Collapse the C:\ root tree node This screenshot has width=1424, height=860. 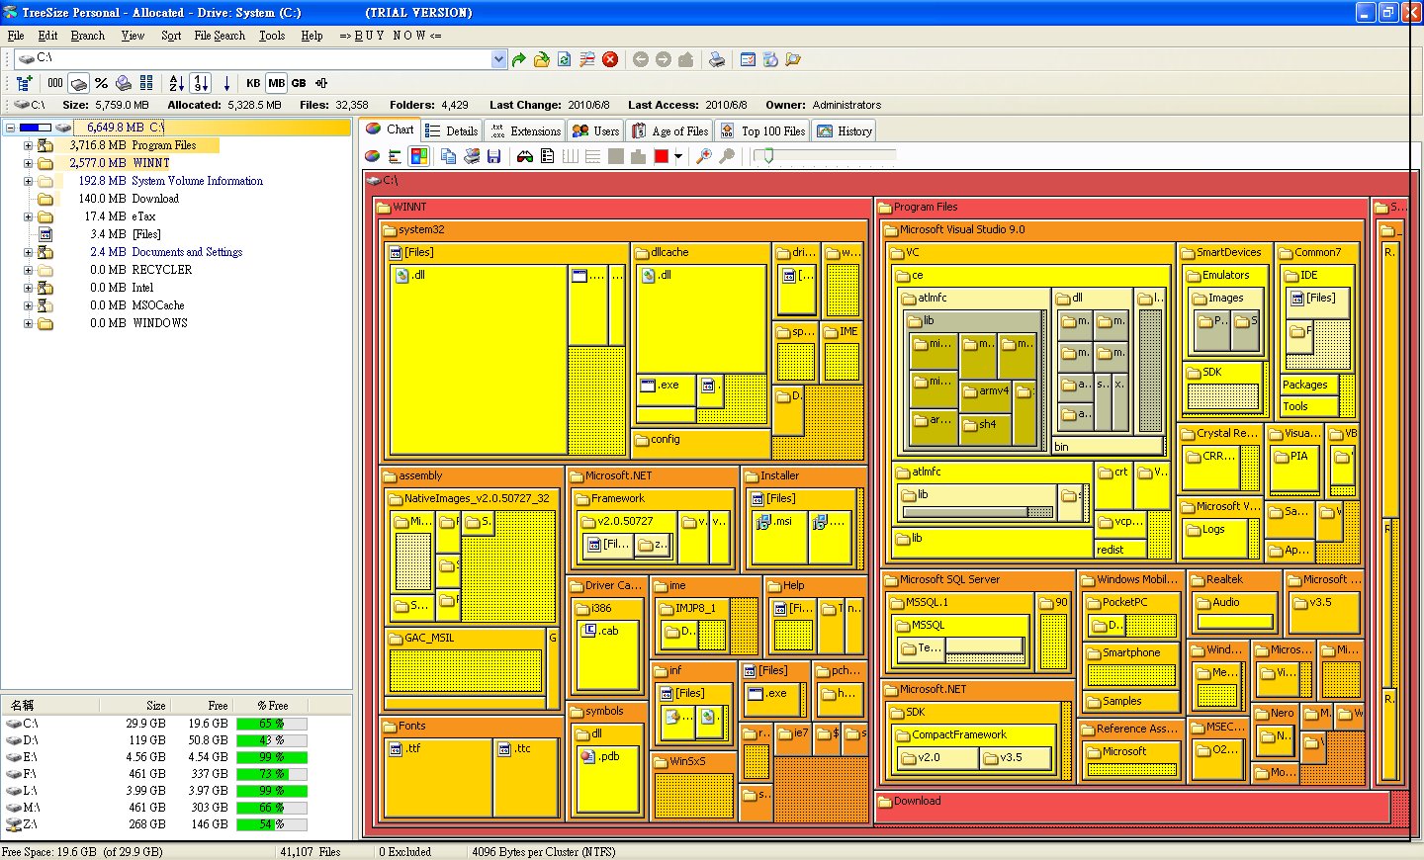coord(10,128)
